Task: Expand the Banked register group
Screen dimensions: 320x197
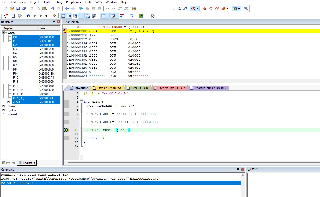Action: (4, 106)
